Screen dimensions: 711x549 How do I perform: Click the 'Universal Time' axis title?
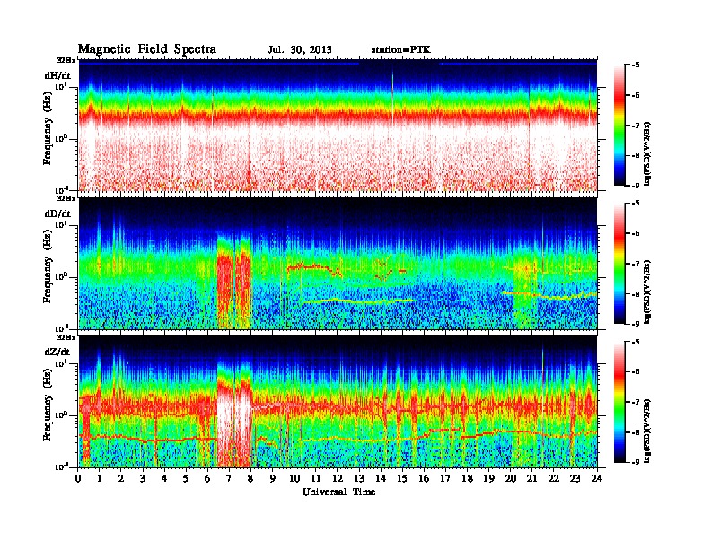pyautogui.click(x=338, y=492)
